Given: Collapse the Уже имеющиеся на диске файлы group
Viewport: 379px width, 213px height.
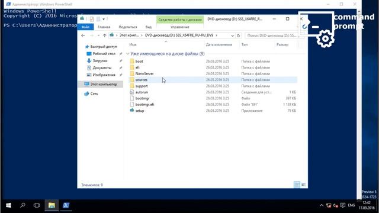Looking at the screenshot, I should tap(128, 54).
